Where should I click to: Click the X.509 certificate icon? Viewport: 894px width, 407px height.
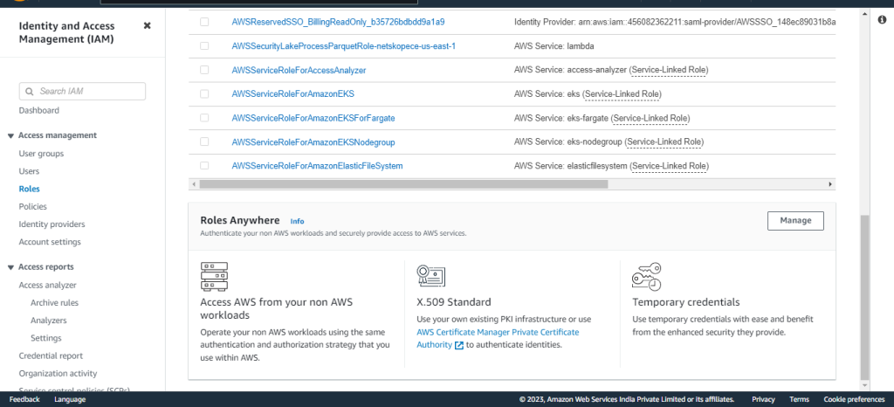[430, 276]
